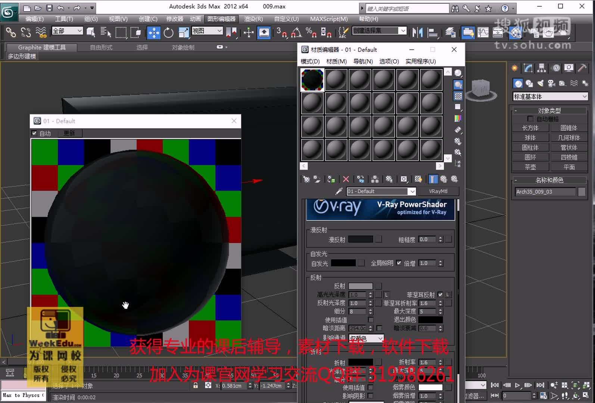Toggle the 自动 checkbox in preview window
This screenshot has width=595, height=403.
click(34, 133)
